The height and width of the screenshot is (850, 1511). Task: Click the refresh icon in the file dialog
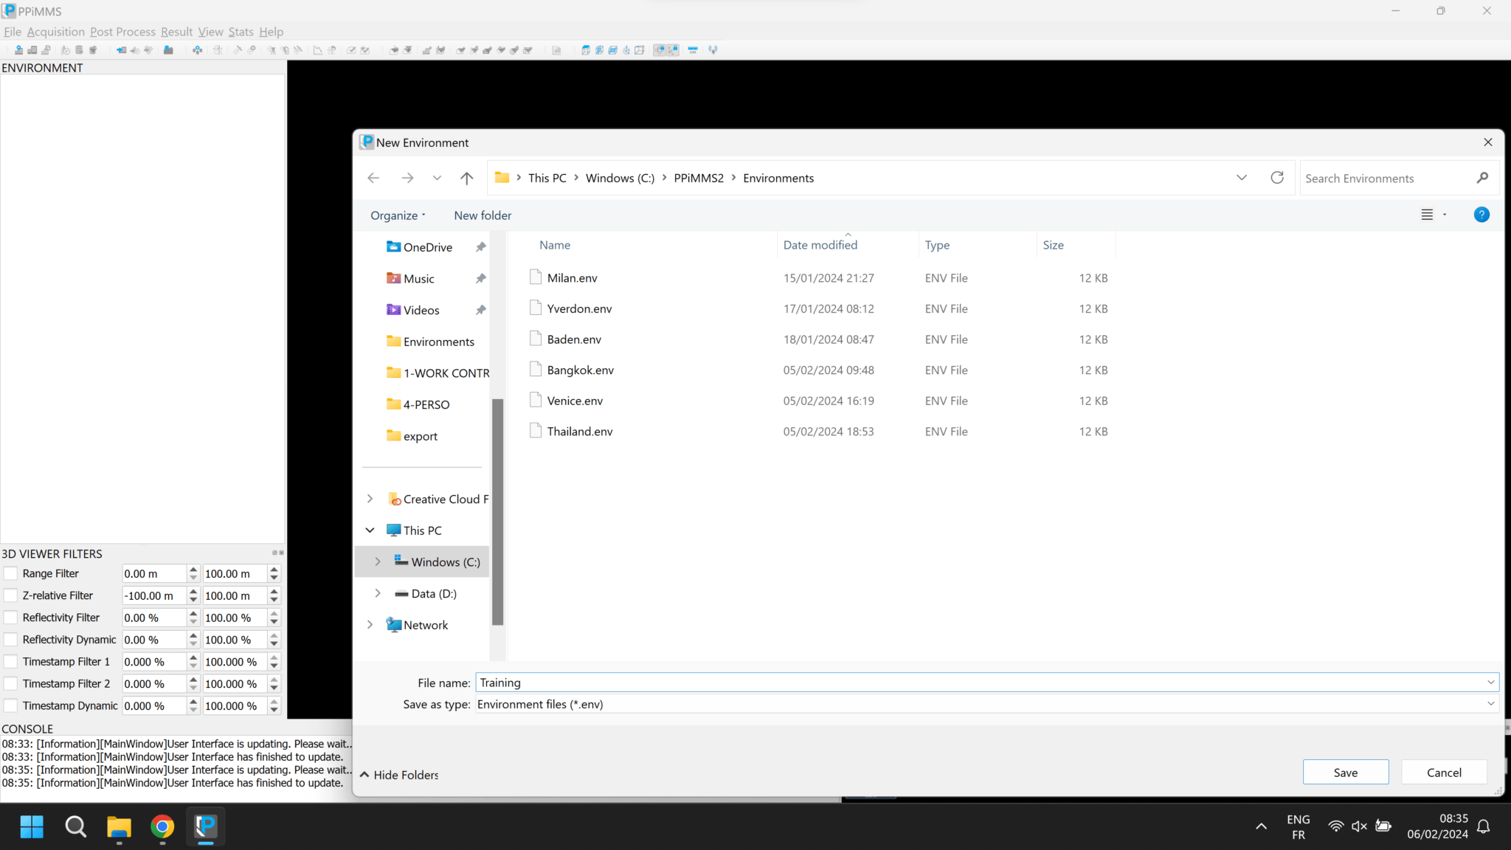point(1277,177)
